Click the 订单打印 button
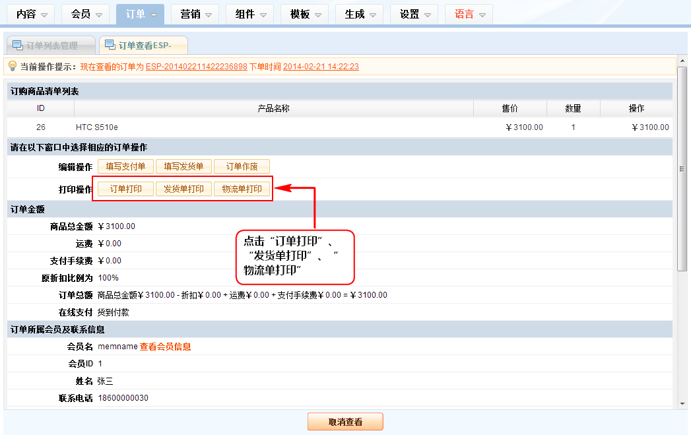 (x=125, y=189)
